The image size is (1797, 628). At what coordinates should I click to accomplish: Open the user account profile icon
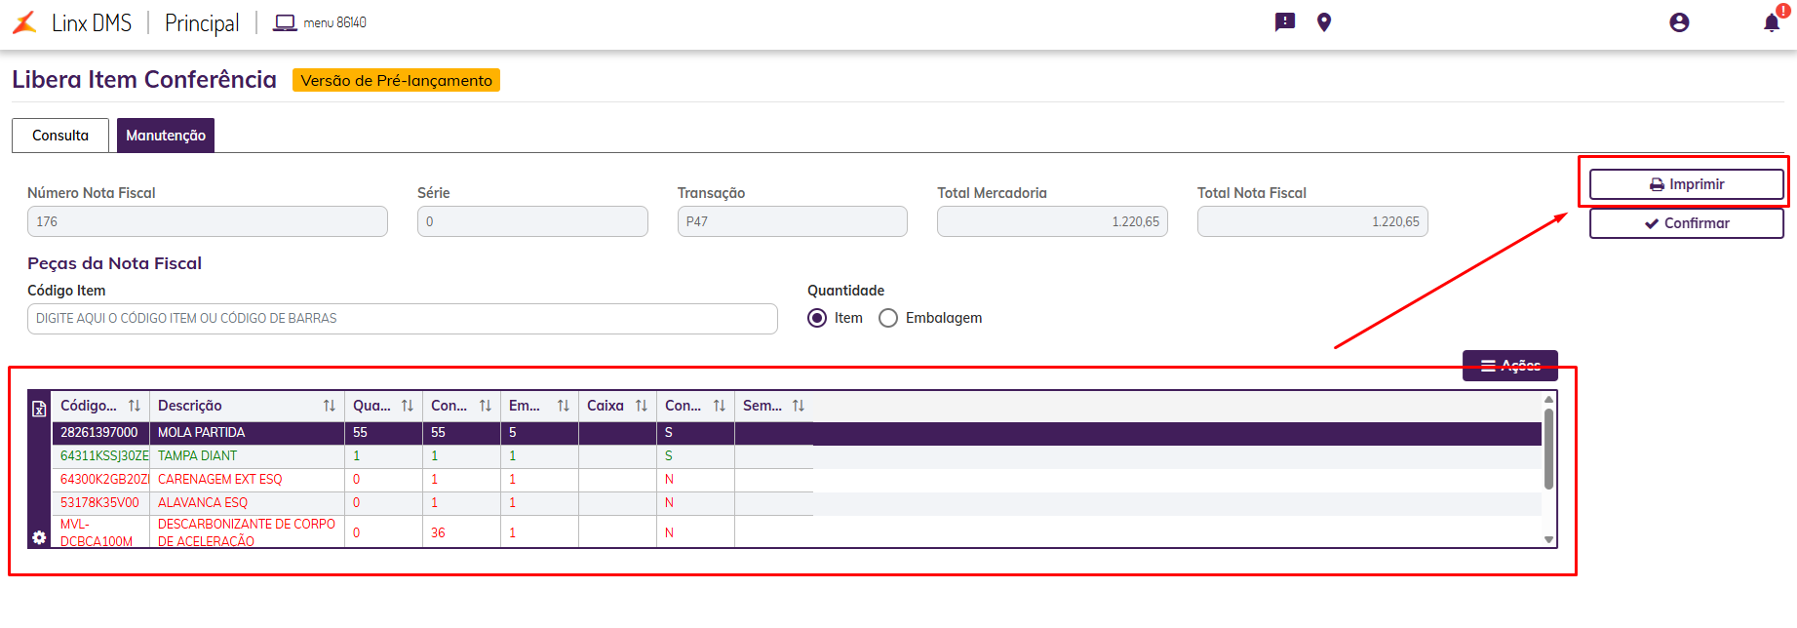[x=1679, y=22]
